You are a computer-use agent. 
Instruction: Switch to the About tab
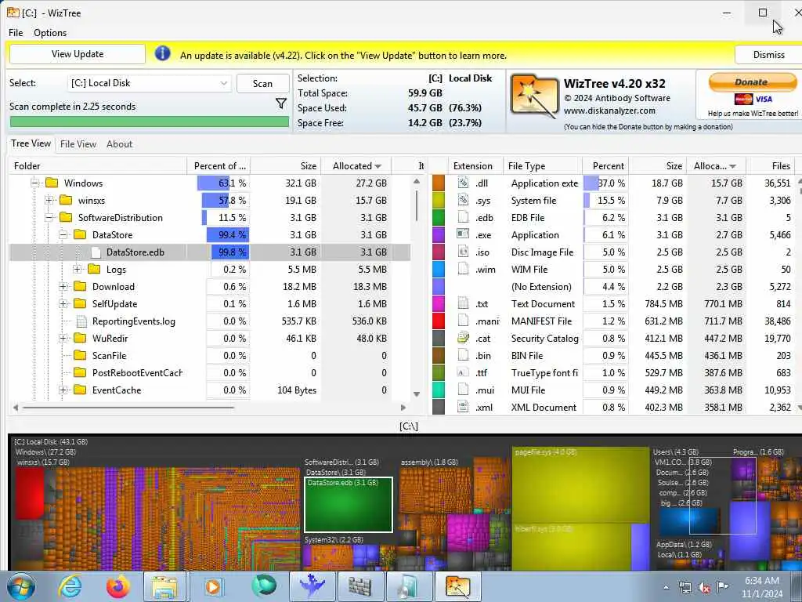click(x=119, y=144)
